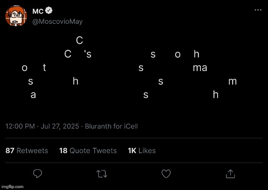View the 87 Retweets list
The image size is (268, 190).
pyautogui.click(x=27, y=150)
